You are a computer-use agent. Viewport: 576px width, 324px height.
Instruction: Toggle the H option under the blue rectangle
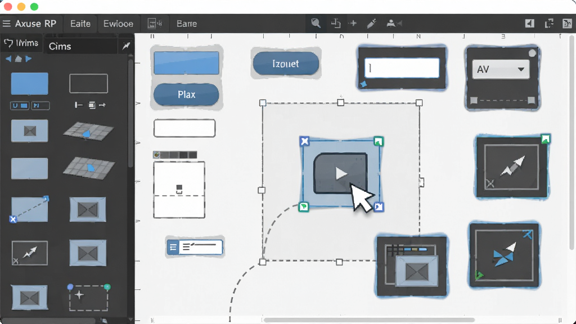40,106
